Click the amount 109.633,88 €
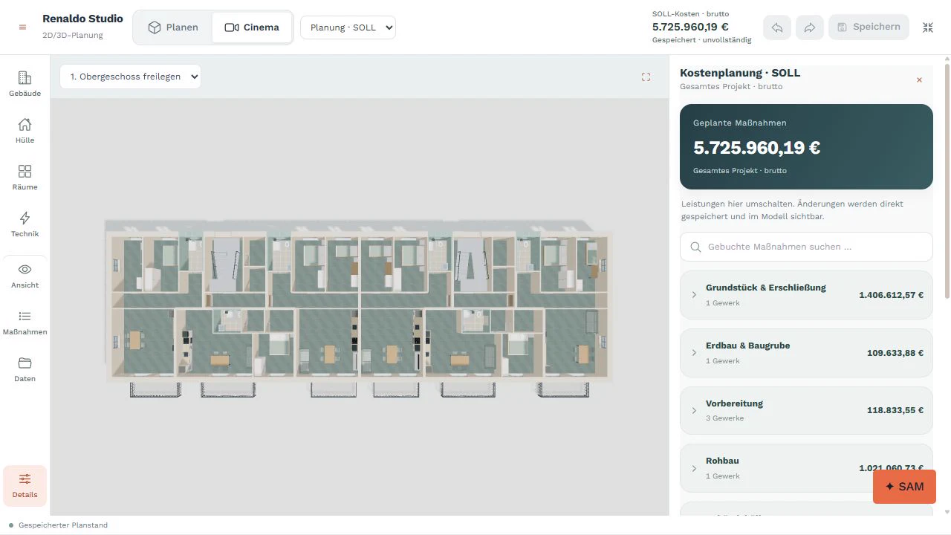 click(895, 353)
